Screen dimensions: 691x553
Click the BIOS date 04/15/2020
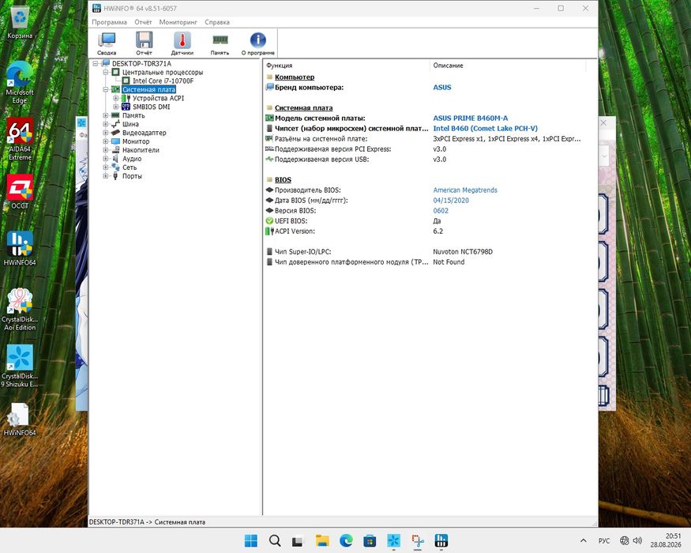click(x=451, y=200)
